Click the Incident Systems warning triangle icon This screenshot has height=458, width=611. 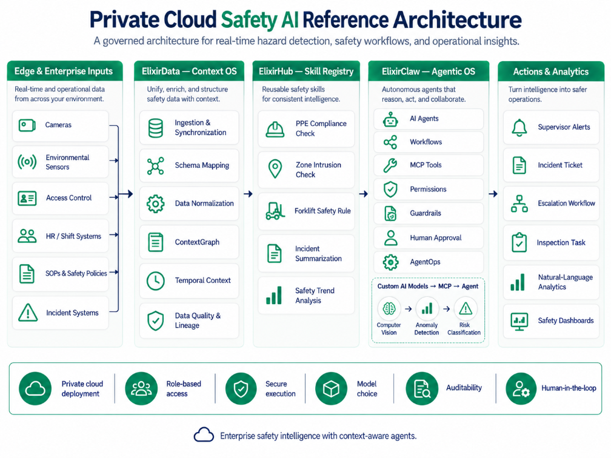point(28,313)
